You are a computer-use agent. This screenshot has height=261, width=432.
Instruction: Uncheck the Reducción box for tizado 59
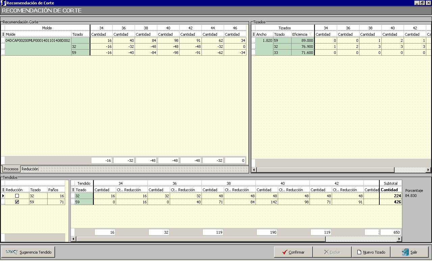17,202
